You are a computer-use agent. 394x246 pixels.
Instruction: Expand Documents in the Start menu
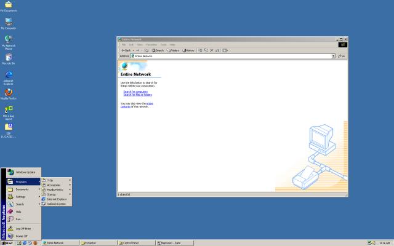pyautogui.click(x=23, y=189)
